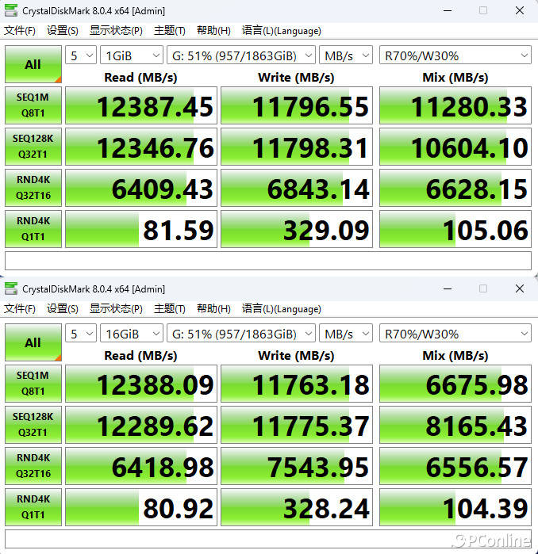The height and width of the screenshot is (554, 538).
Task: Open 设置(S) menu in bottom window
Action: (x=62, y=309)
